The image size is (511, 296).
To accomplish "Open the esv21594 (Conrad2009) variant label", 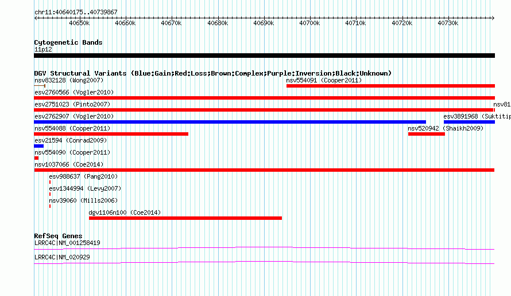I will [x=71, y=140].
